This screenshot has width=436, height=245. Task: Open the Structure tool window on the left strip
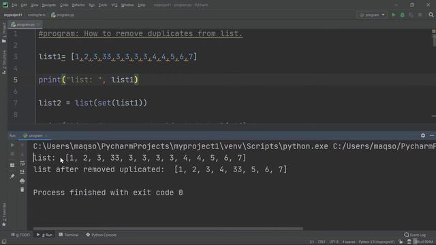[4, 62]
